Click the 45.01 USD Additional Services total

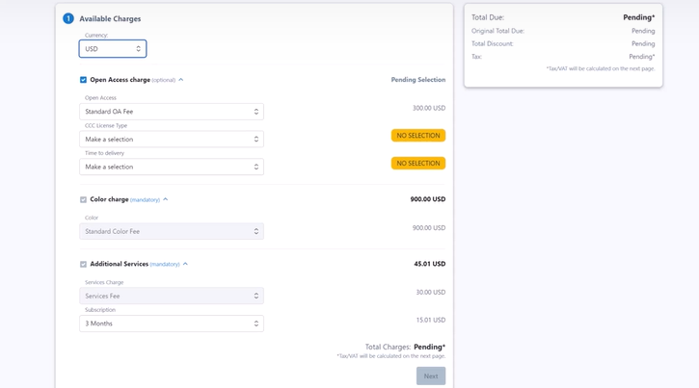430,264
